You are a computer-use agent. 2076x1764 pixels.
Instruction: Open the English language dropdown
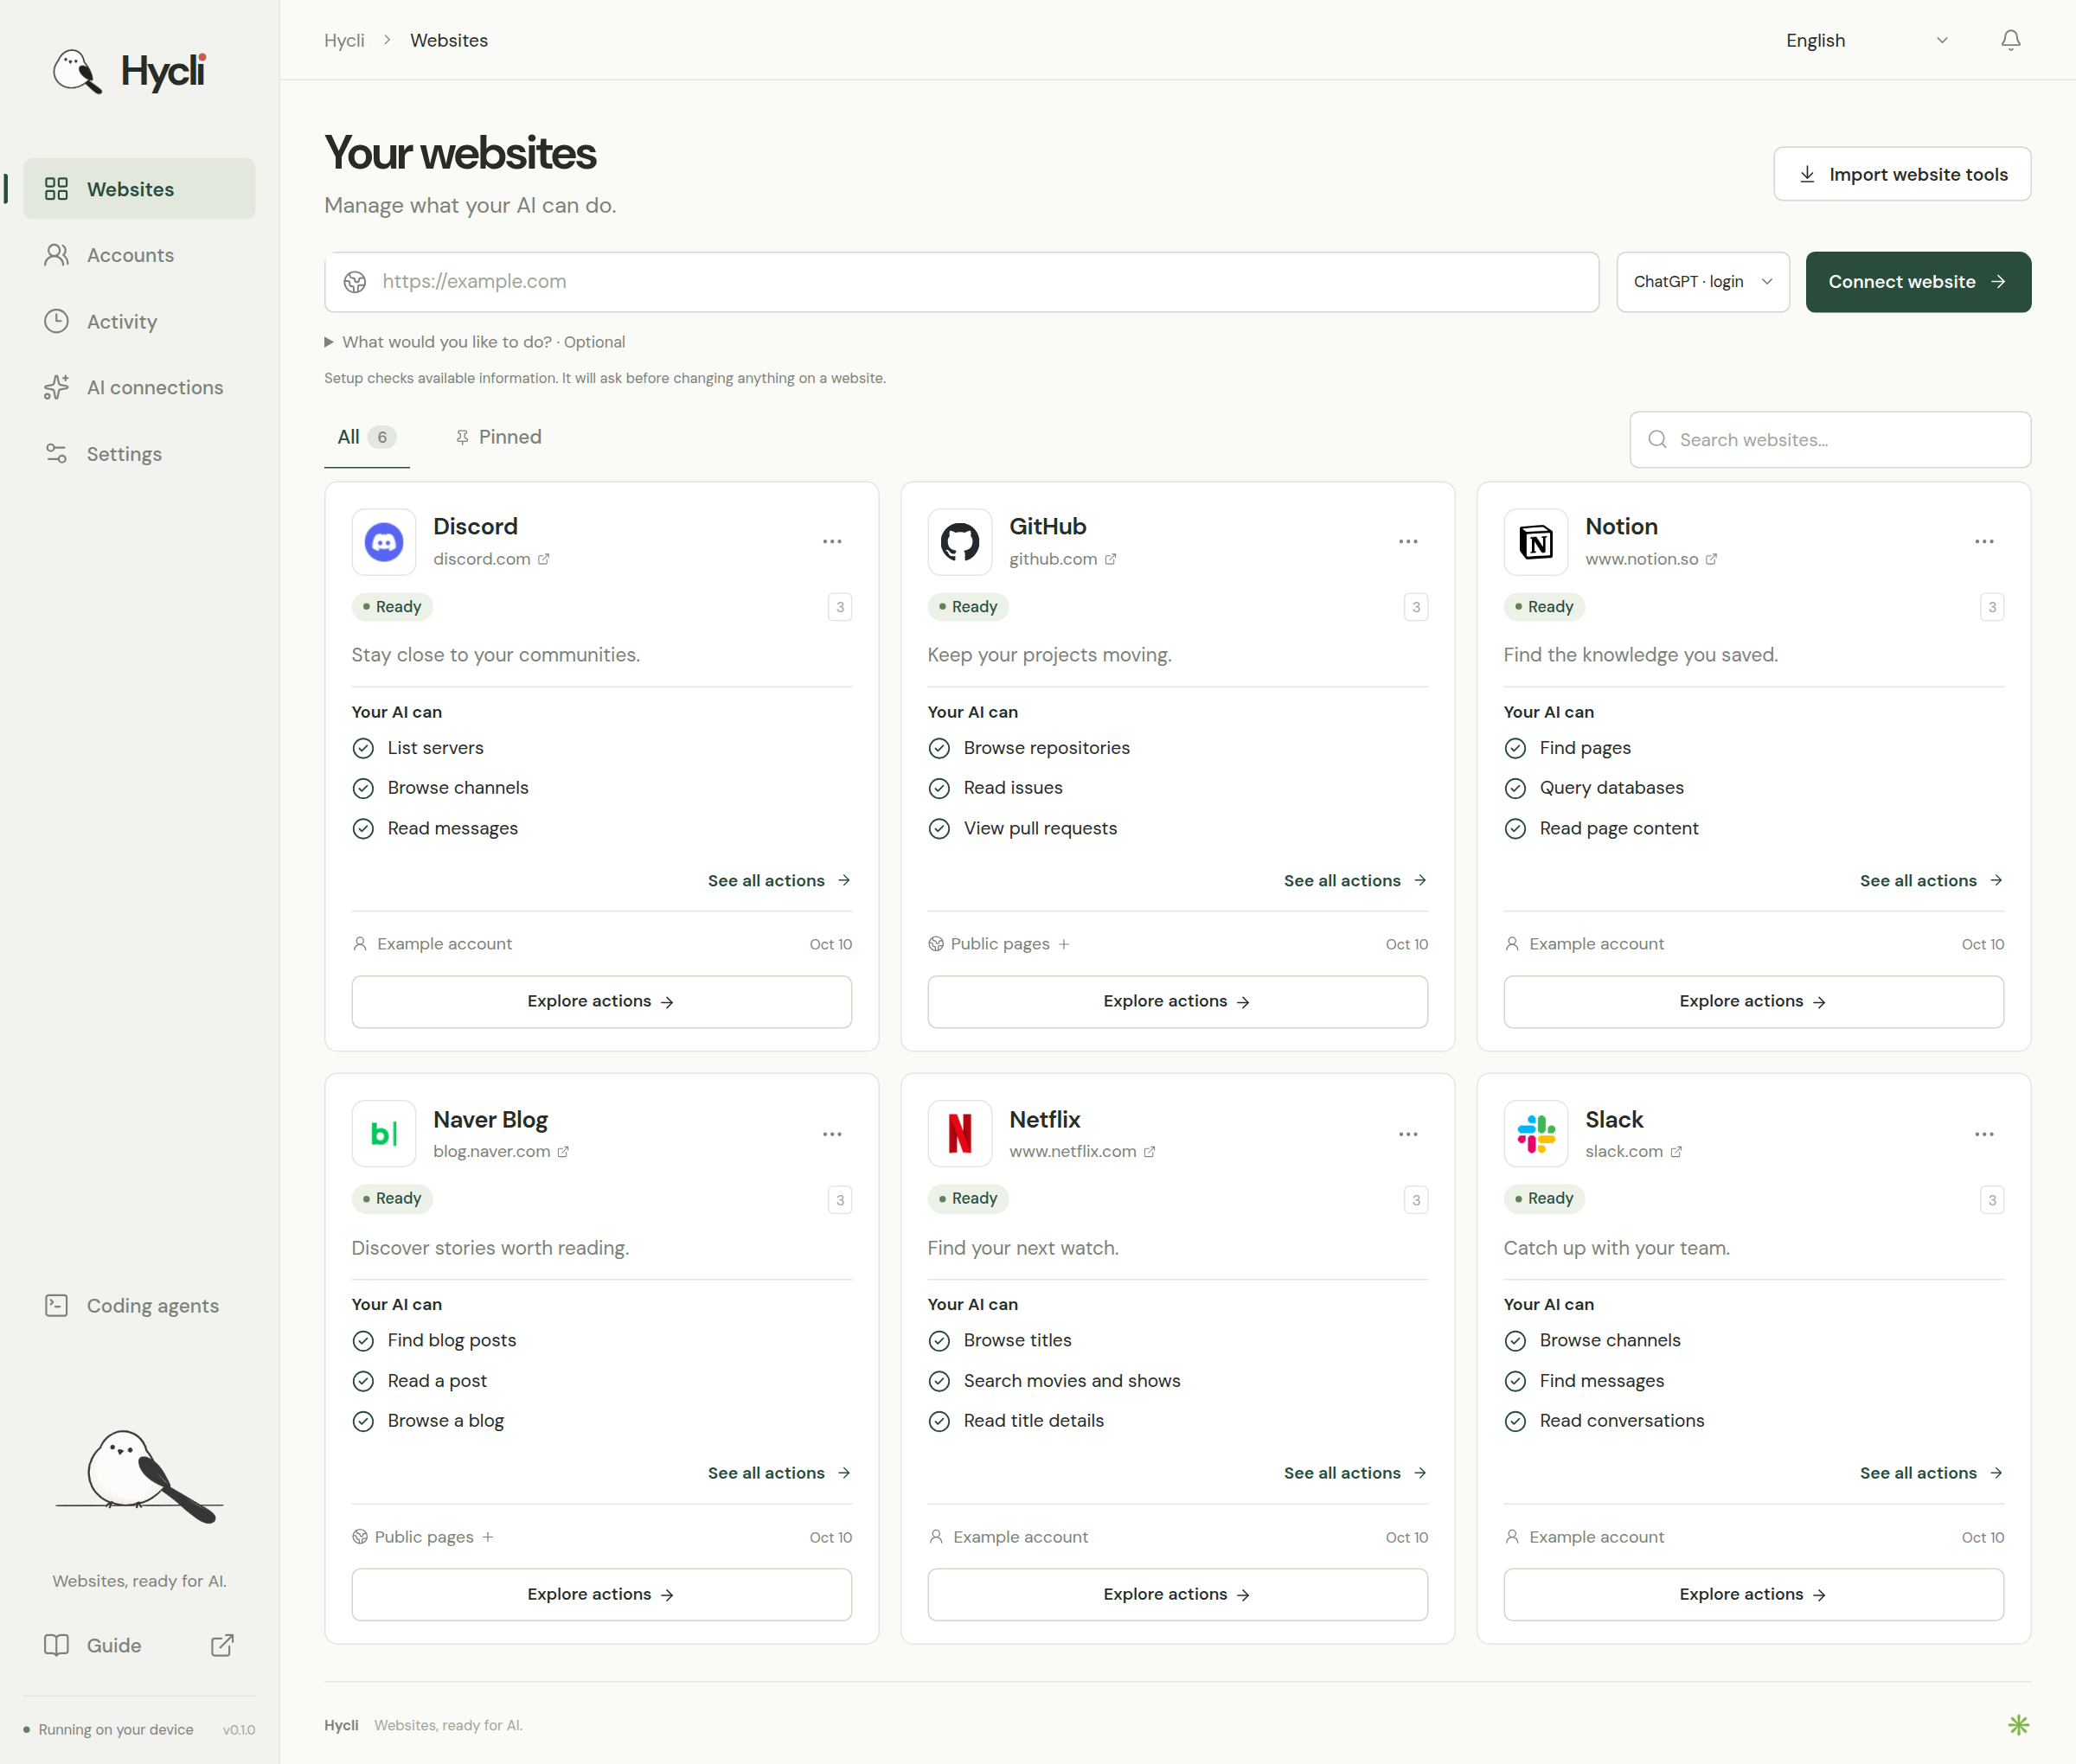click(1866, 40)
